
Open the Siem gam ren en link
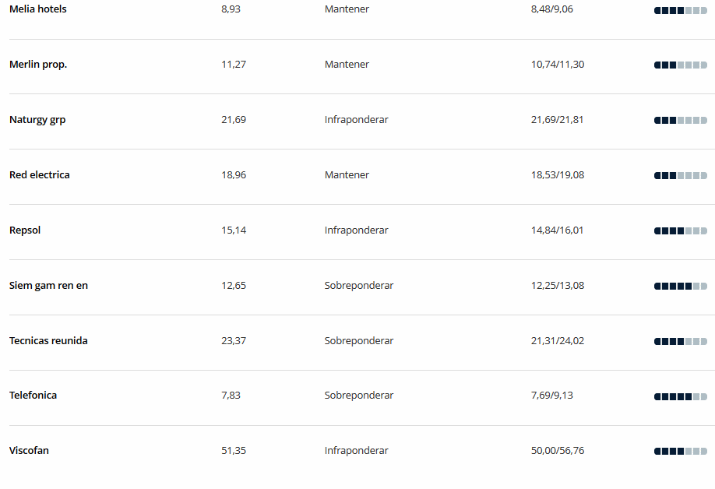tap(48, 286)
